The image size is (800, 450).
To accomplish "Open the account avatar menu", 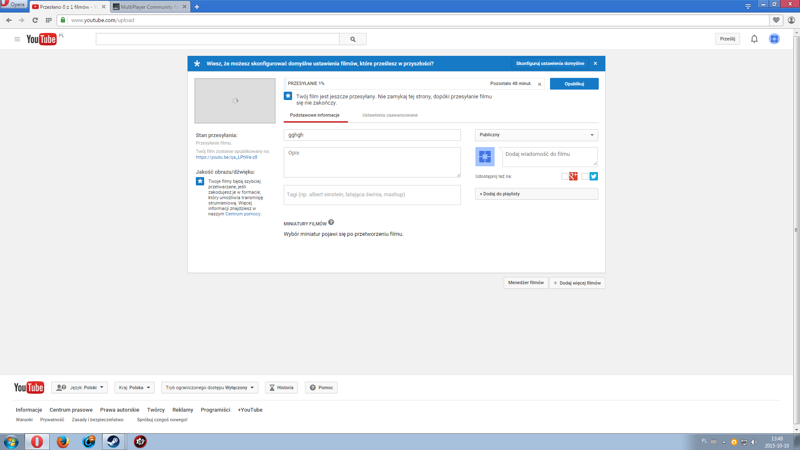I will [x=774, y=39].
